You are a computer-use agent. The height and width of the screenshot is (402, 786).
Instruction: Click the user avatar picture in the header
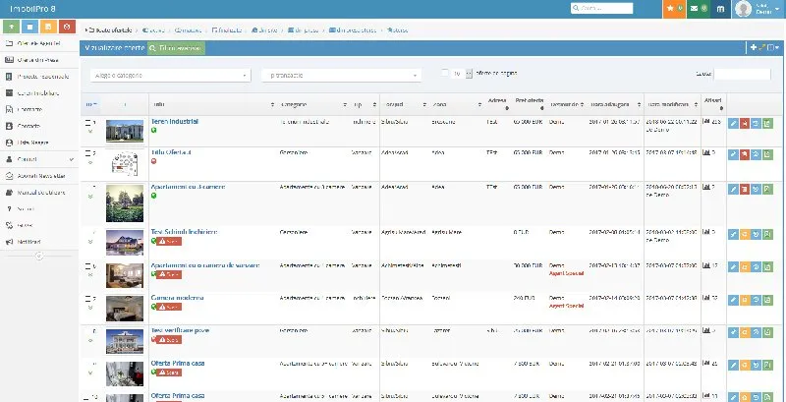coord(744,9)
